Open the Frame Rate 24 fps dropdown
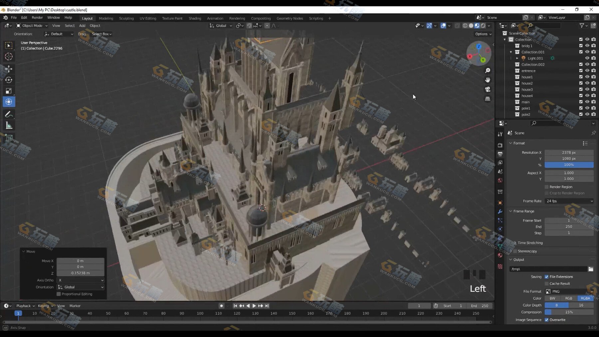The height and width of the screenshot is (337, 599). (569, 201)
